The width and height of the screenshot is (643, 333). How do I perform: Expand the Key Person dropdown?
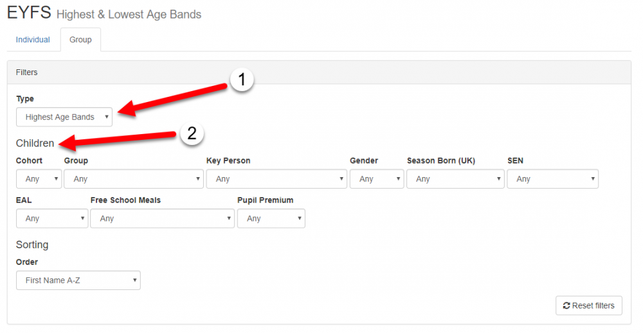coord(276,179)
